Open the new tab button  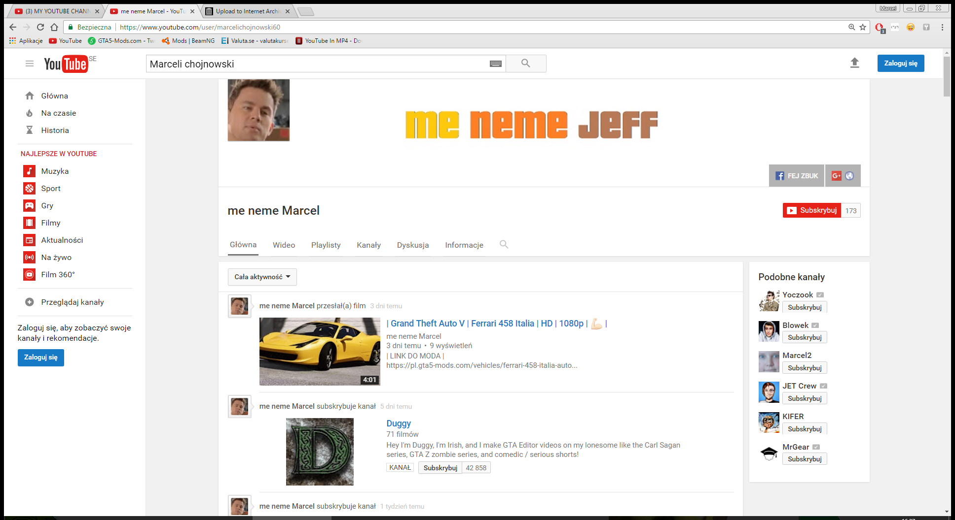[x=306, y=11]
